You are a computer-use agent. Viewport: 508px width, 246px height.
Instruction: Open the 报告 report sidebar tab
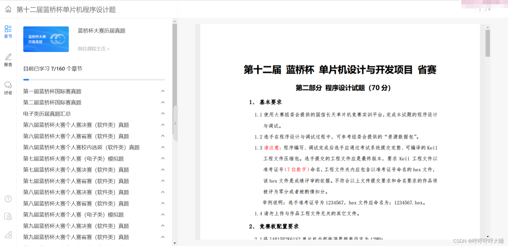click(x=8, y=60)
